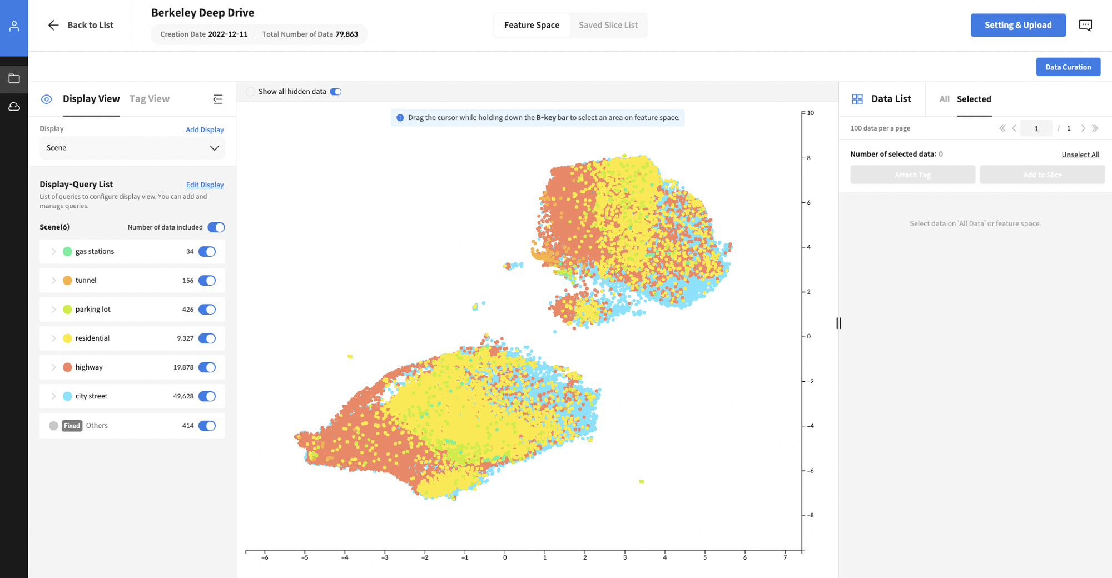
Task: Click the back arrow icon
Action: pyautogui.click(x=53, y=25)
